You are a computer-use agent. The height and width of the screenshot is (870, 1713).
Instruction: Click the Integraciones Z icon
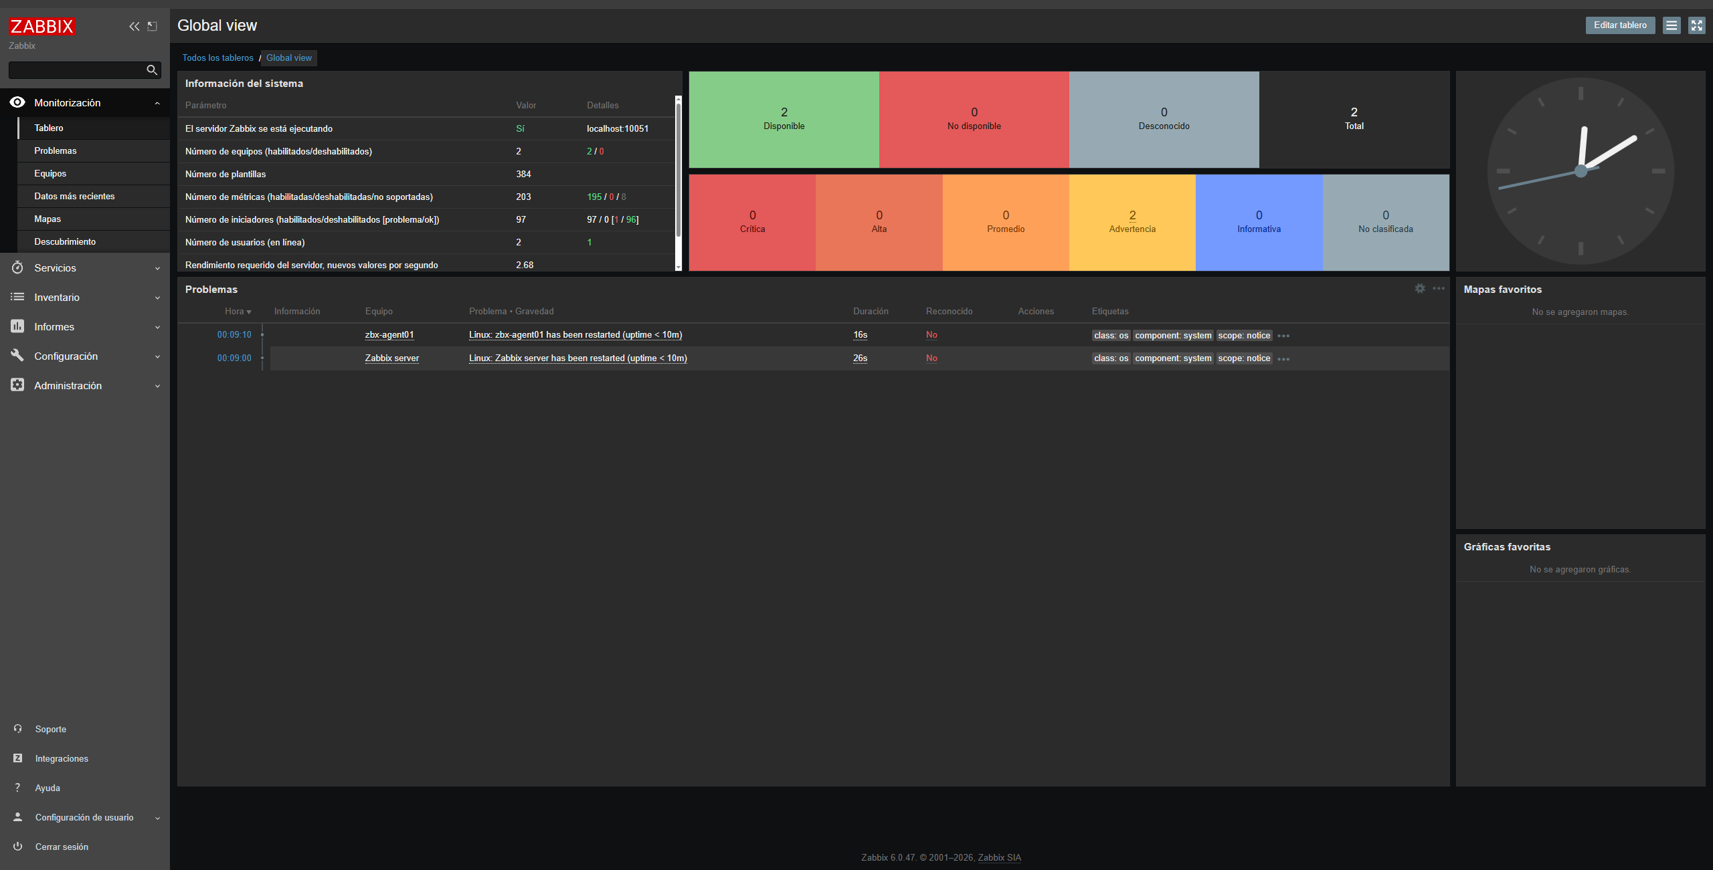[18, 758]
